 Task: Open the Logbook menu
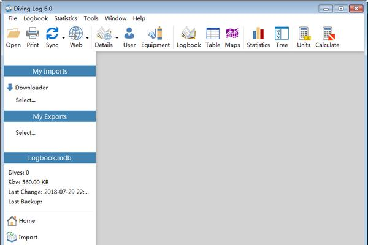(x=36, y=18)
